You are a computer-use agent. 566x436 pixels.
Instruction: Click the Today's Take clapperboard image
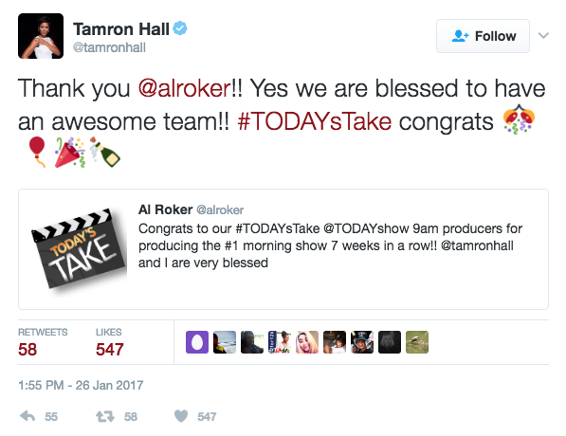[79, 248]
